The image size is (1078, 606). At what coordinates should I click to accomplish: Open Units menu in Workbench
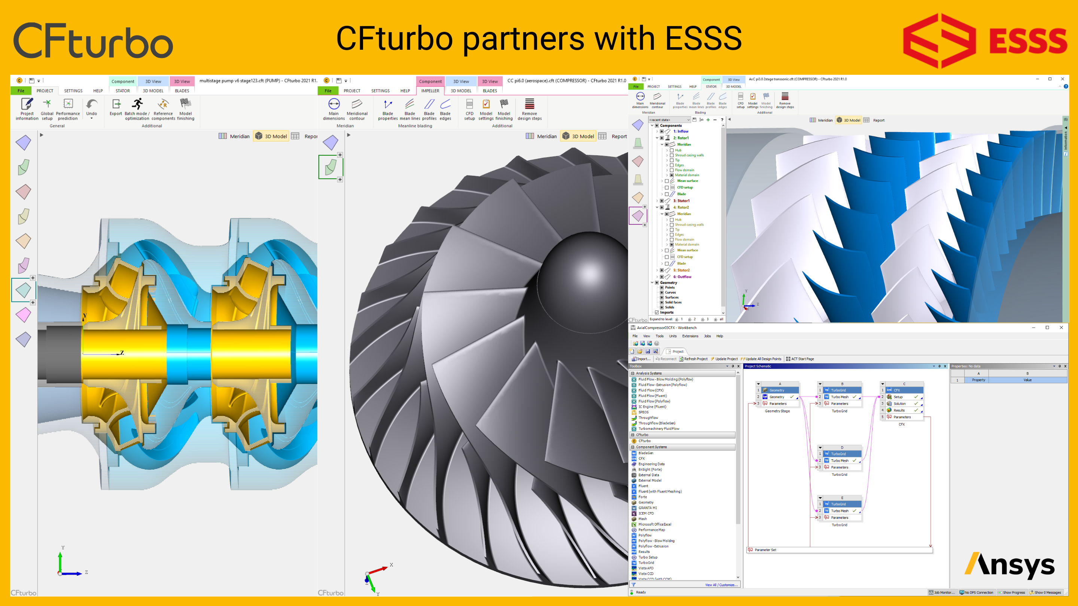673,336
